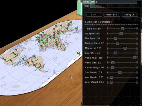Click the Desired Speed slider thumb

118,43
